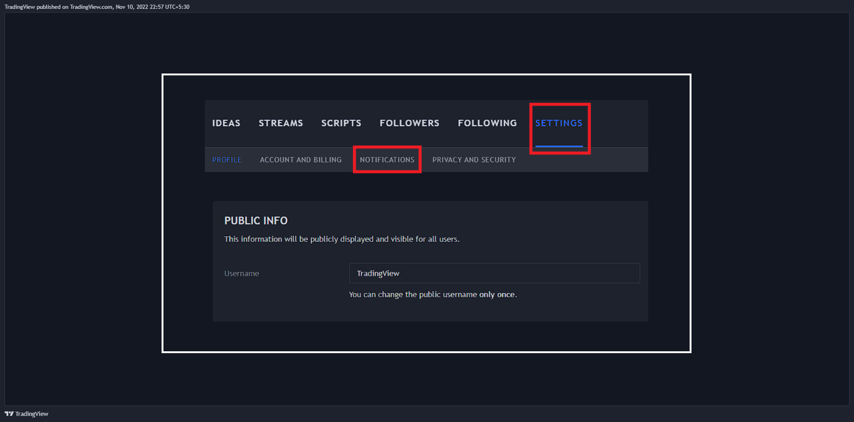Click the 'TradingView published on TradingView.com' header text
The image size is (854, 422).
(x=97, y=7)
